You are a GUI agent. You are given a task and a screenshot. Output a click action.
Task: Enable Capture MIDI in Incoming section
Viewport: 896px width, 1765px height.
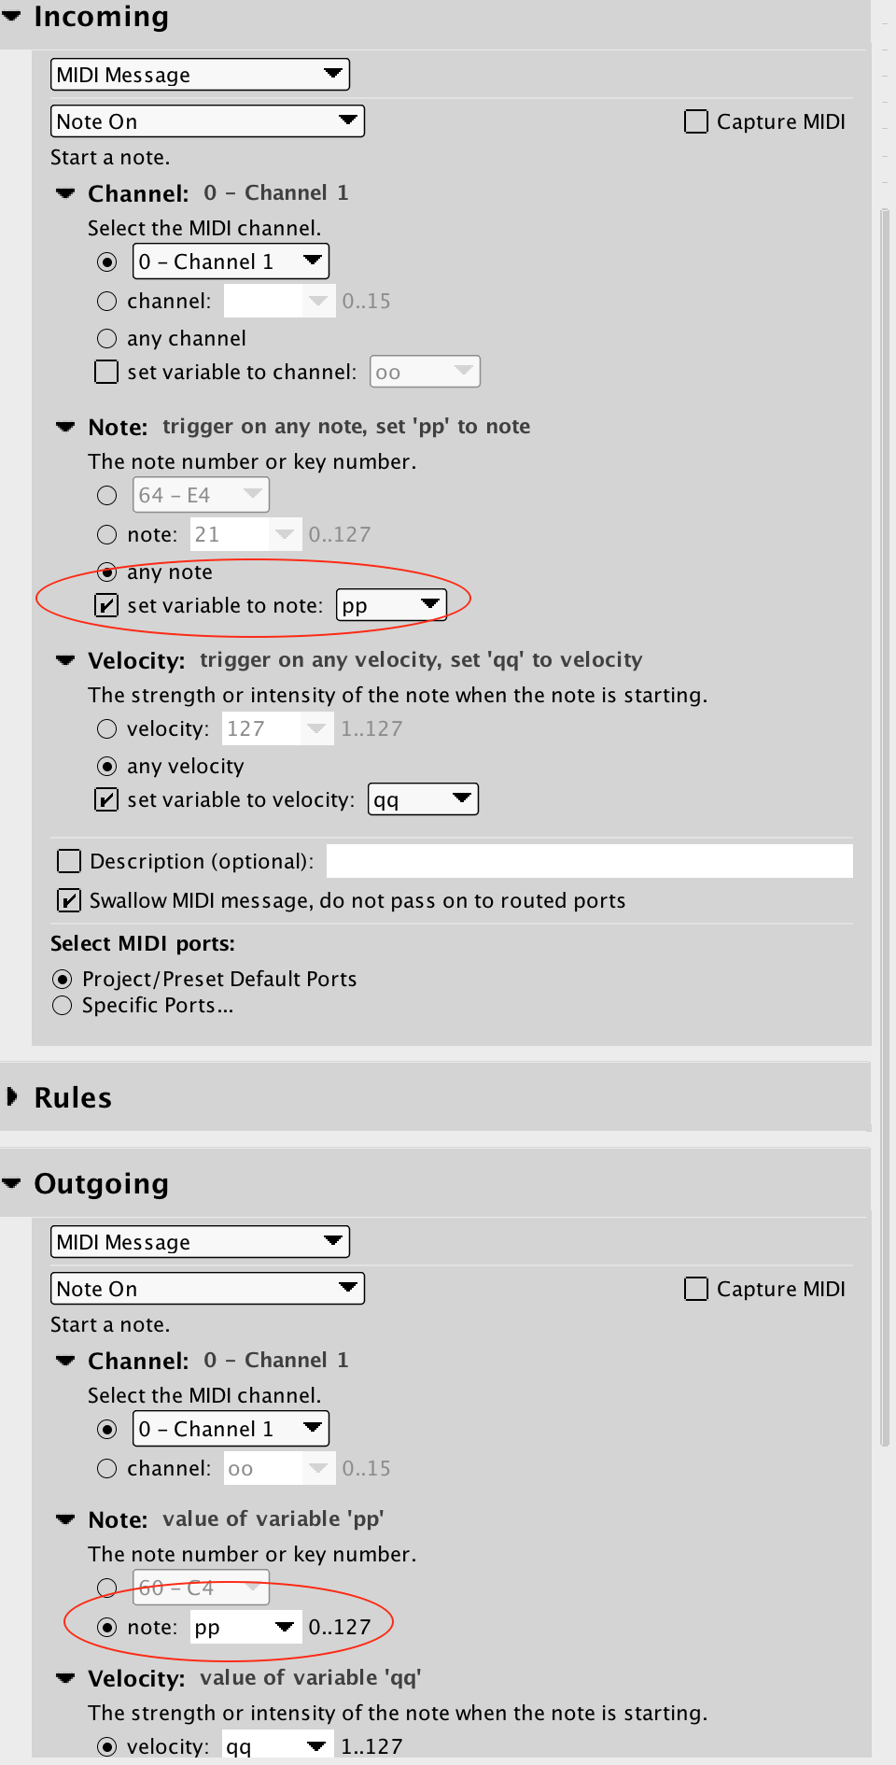pyautogui.click(x=696, y=121)
